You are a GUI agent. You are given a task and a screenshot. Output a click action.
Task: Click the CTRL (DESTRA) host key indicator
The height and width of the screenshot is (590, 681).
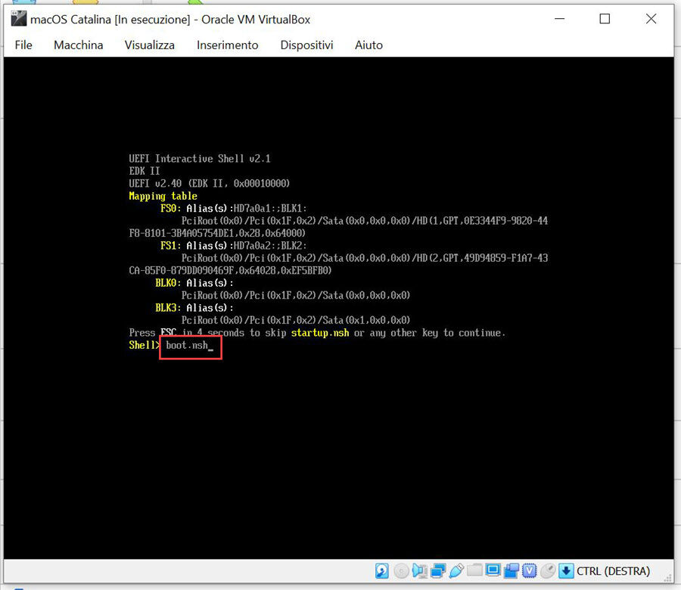click(614, 571)
